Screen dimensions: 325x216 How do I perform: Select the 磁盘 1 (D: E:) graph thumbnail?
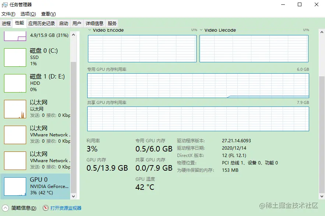pyautogui.click(x=15, y=83)
